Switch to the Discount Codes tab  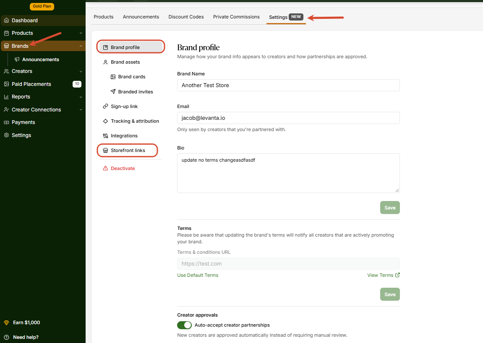point(186,17)
